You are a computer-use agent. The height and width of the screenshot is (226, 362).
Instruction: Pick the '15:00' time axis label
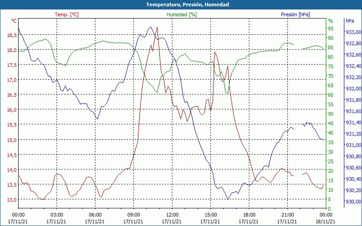point(210,215)
